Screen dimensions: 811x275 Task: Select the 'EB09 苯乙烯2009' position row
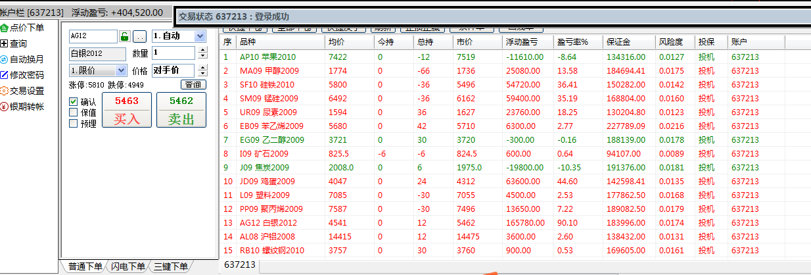(503, 126)
